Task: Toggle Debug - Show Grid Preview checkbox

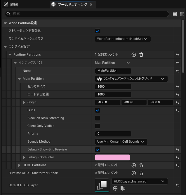Action: [x=98, y=150]
